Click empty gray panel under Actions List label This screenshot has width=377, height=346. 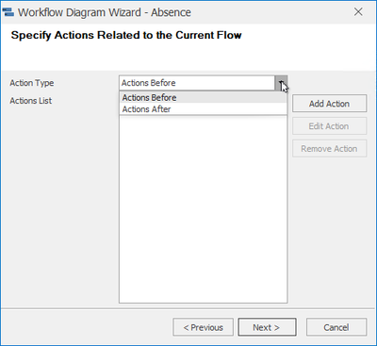point(59,205)
